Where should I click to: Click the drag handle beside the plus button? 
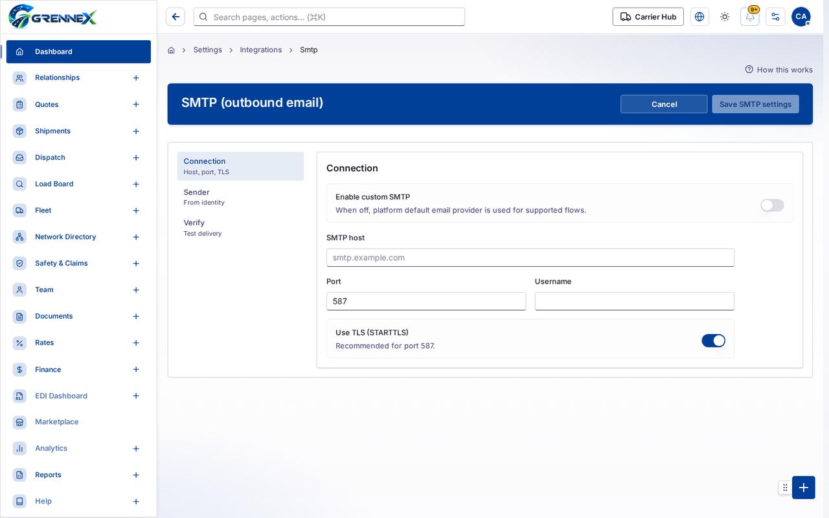pyautogui.click(x=785, y=488)
